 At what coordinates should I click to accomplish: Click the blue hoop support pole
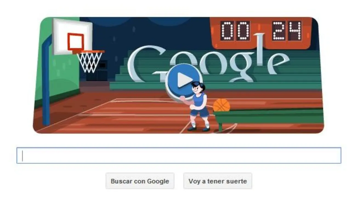point(46,82)
